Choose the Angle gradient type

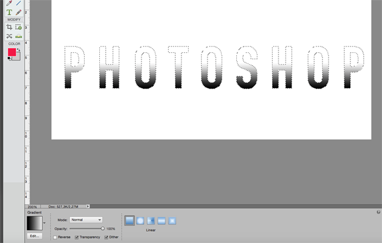pos(151,221)
